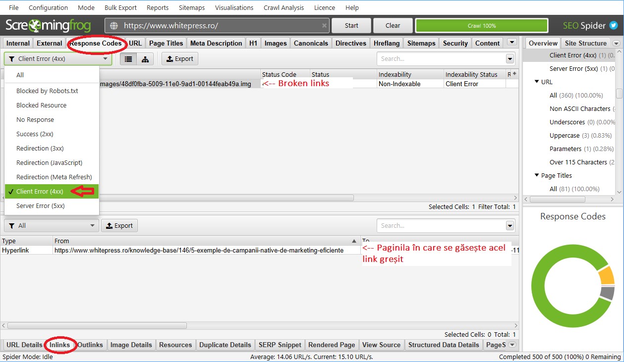
Task: Click the website URL input field
Action: (218, 26)
